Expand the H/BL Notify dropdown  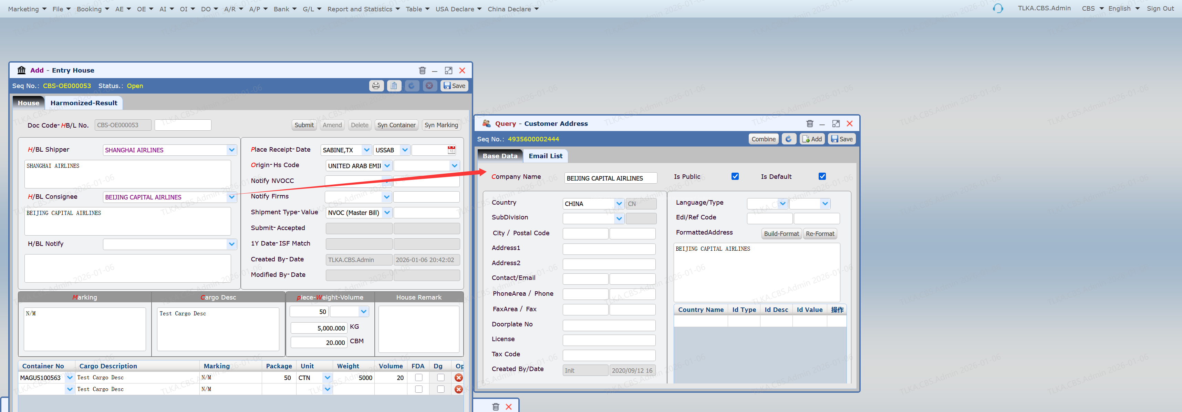coord(232,244)
